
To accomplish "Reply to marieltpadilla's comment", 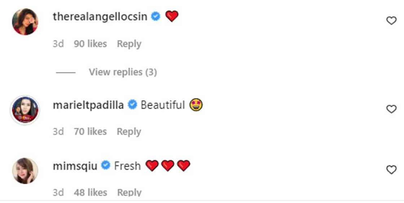I will tap(129, 132).
